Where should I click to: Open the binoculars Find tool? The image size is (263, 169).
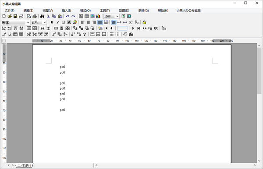tap(42, 16)
